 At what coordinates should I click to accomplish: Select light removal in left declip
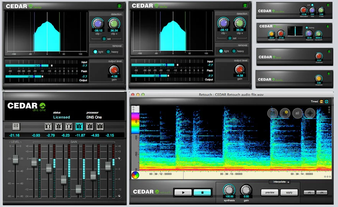95,51
